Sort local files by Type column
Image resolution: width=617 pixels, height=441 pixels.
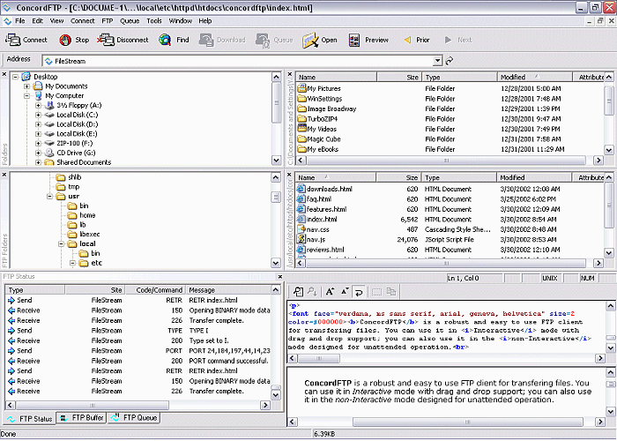coord(459,77)
